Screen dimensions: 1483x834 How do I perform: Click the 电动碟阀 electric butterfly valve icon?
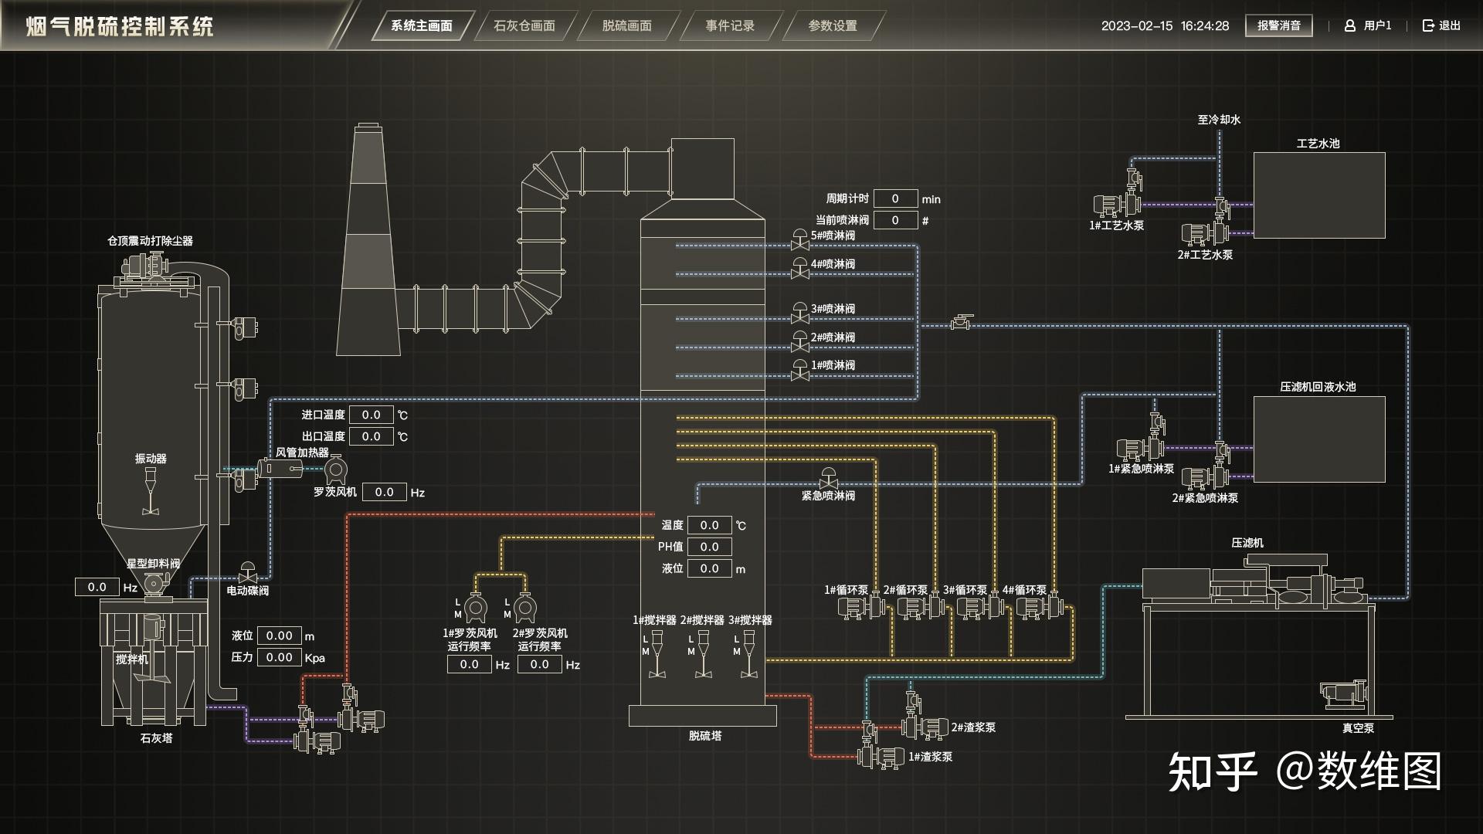248,573
